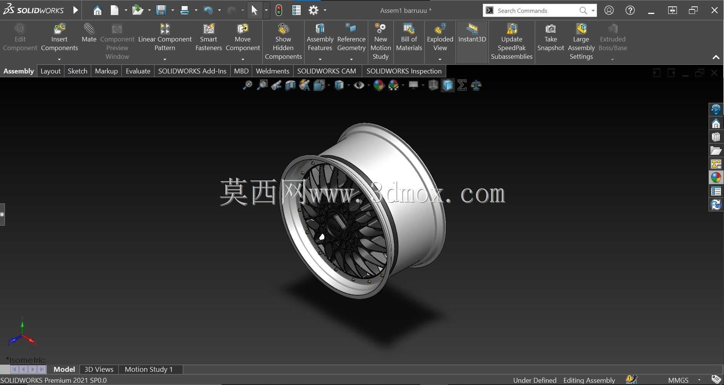
Task: Activate Section View tool
Action: click(291, 86)
